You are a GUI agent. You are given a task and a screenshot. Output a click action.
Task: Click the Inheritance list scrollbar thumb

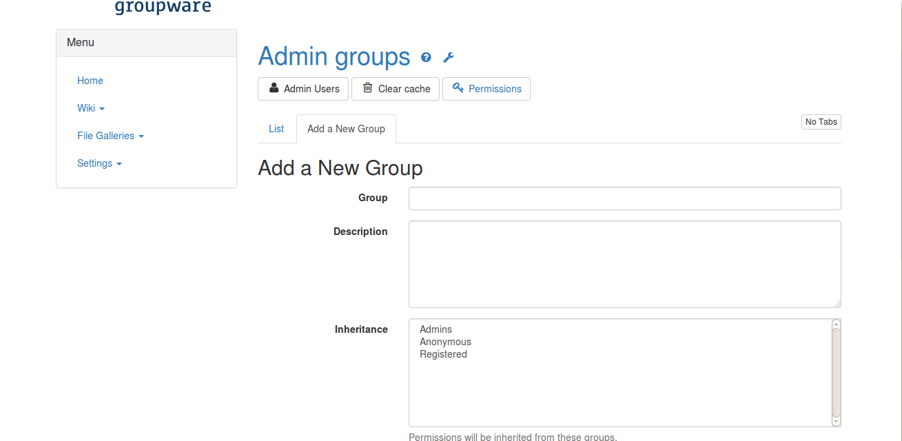coord(836,372)
